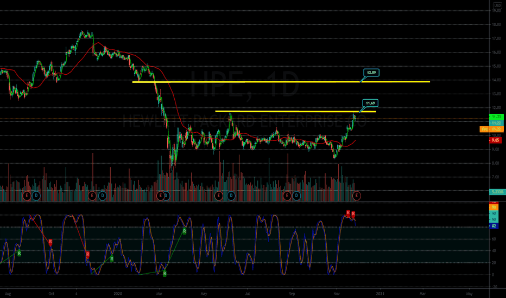Click the Aug label on time axis
The image size is (506, 298).
click(8, 294)
